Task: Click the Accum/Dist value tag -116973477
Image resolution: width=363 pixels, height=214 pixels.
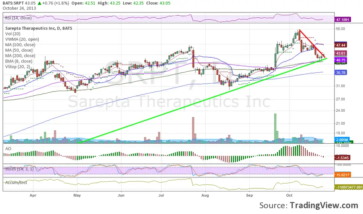Action: tap(349, 187)
